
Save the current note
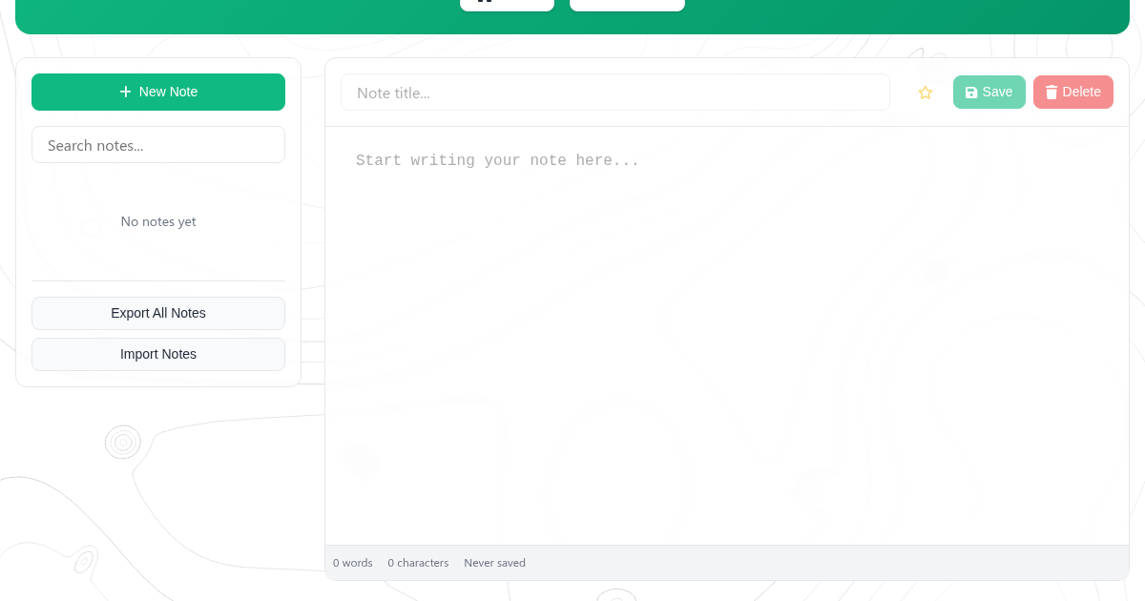[989, 93]
